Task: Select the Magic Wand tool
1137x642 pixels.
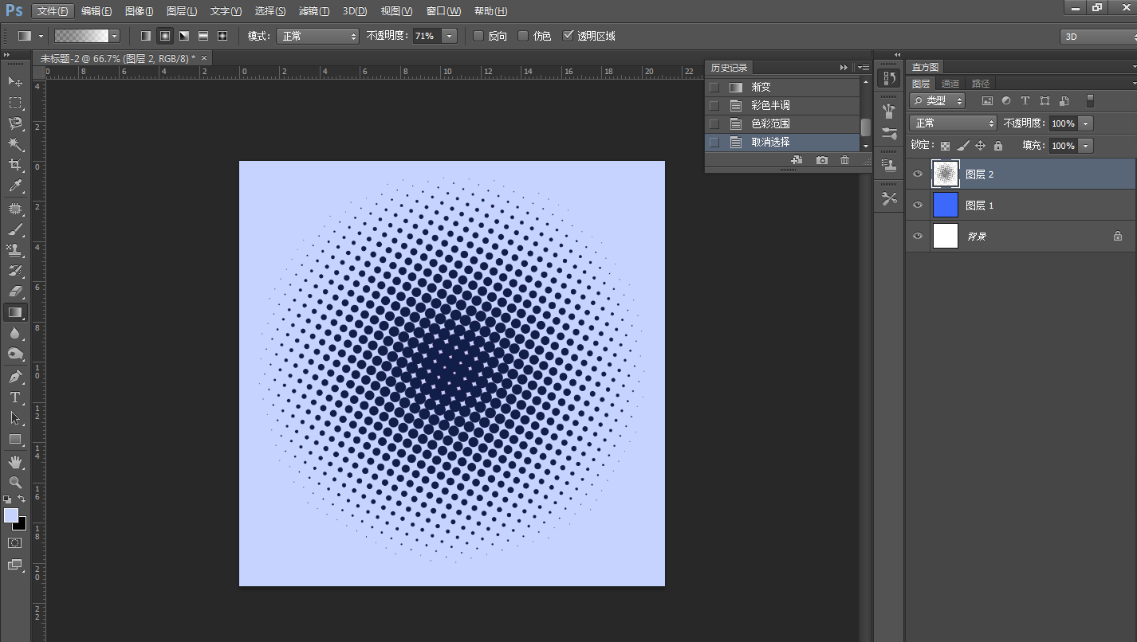Action: pyautogui.click(x=15, y=144)
